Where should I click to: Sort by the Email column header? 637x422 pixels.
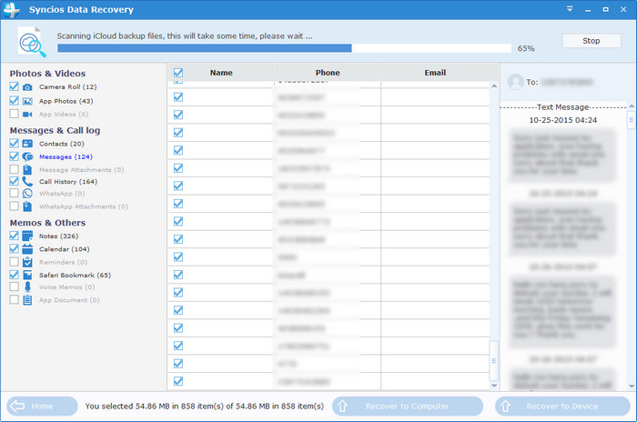435,73
